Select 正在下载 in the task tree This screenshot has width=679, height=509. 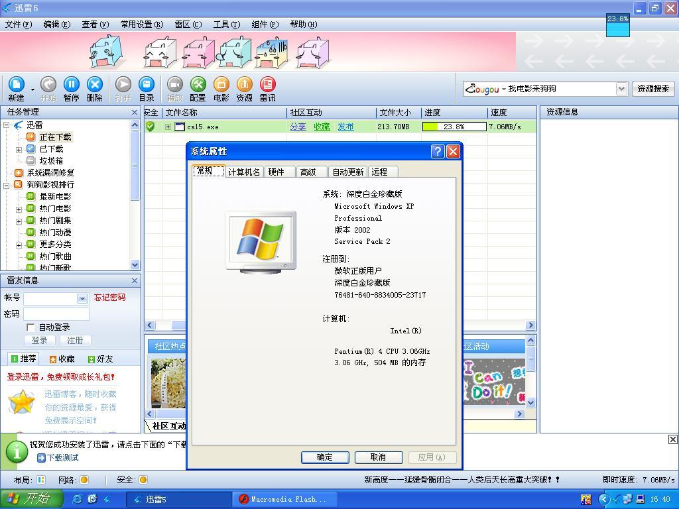(55, 137)
